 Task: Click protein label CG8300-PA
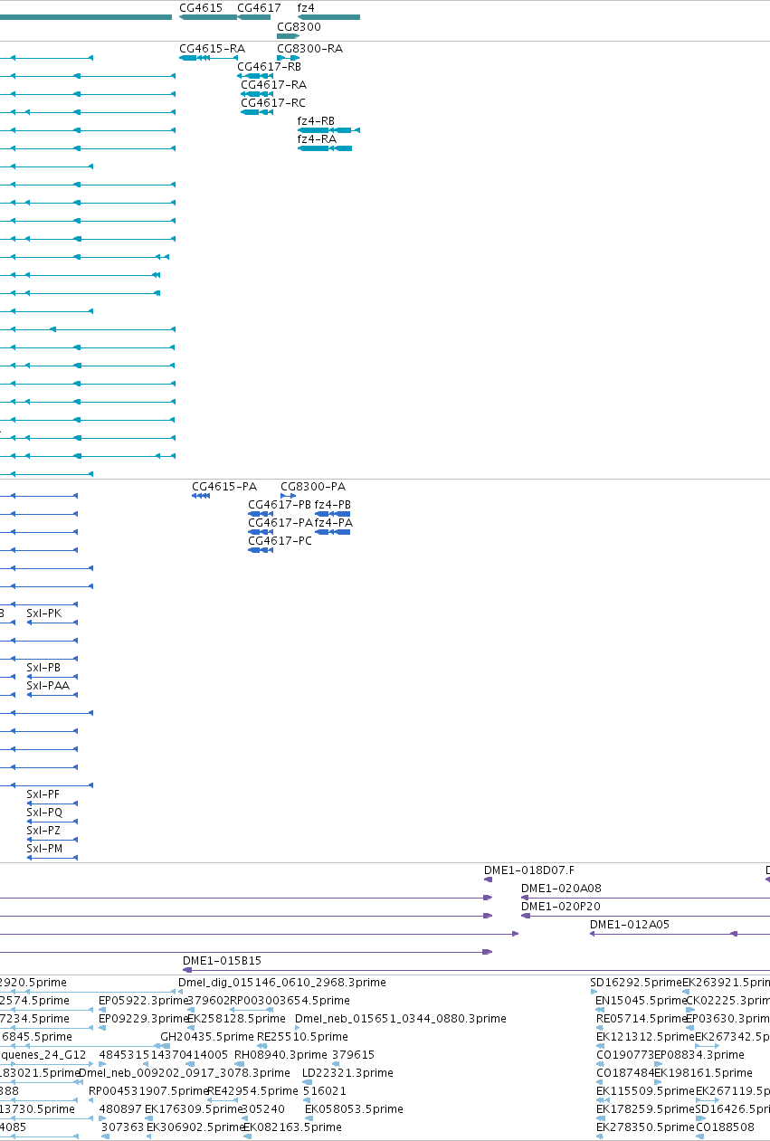click(313, 487)
